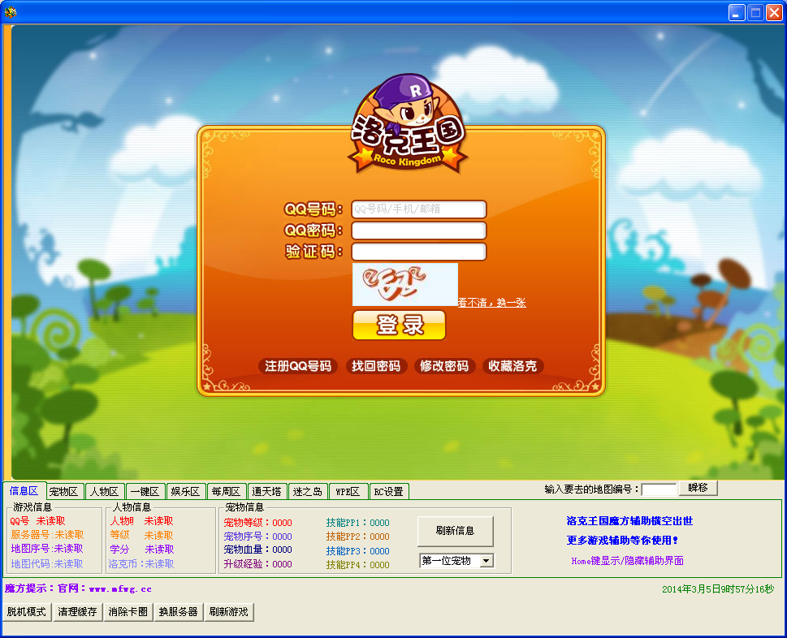Click the 看不清，换一张 link
The width and height of the screenshot is (787, 638).
(492, 303)
